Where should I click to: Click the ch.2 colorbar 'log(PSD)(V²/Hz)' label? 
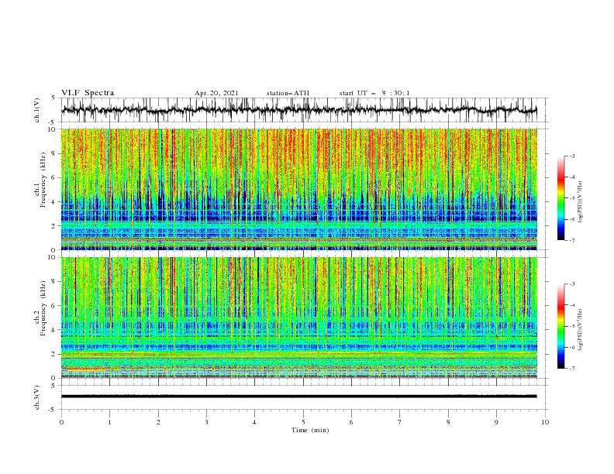pos(581,329)
